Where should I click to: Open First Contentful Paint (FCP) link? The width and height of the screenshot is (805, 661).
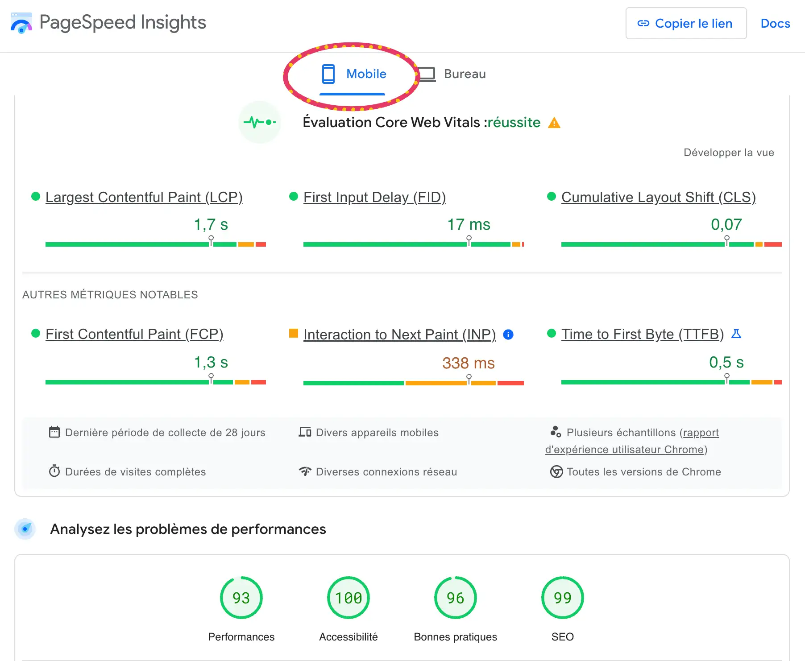[x=134, y=334]
